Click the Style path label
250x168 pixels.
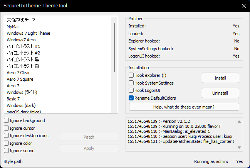point(13,161)
